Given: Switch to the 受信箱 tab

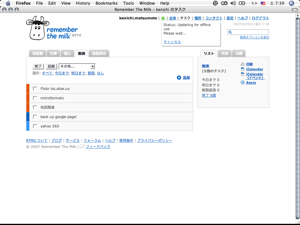Looking at the screenshot, I should click(x=37, y=54).
